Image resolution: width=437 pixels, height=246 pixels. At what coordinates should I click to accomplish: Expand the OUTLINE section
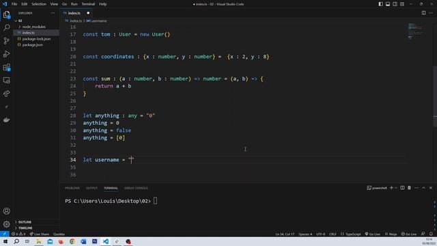click(x=36, y=222)
